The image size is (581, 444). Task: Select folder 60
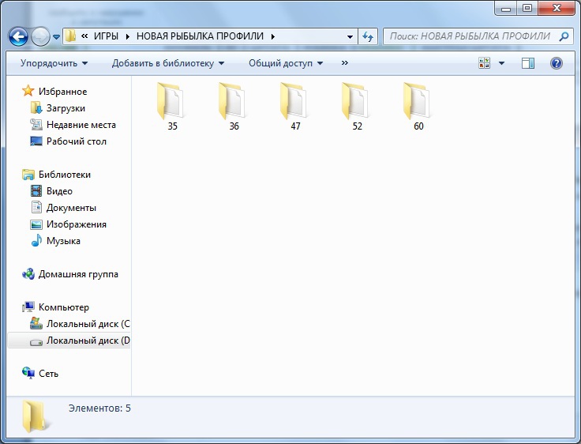pos(418,107)
